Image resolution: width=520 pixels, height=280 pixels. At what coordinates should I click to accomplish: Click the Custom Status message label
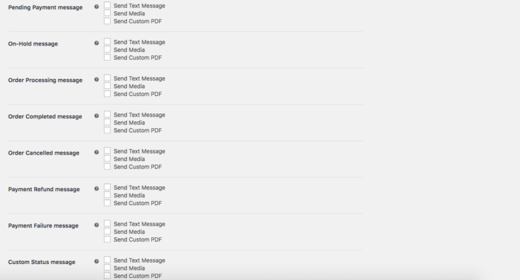point(42,262)
